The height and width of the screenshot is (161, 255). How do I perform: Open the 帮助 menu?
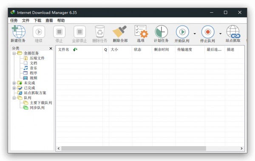click(61, 20)
